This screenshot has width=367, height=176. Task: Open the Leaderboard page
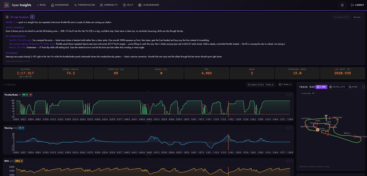[x=148, y=5]
